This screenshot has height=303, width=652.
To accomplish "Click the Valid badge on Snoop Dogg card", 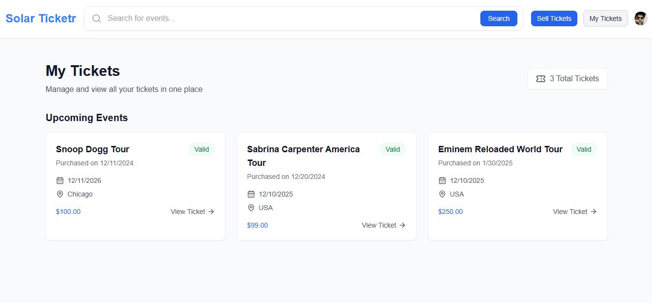I will point(201,149).
